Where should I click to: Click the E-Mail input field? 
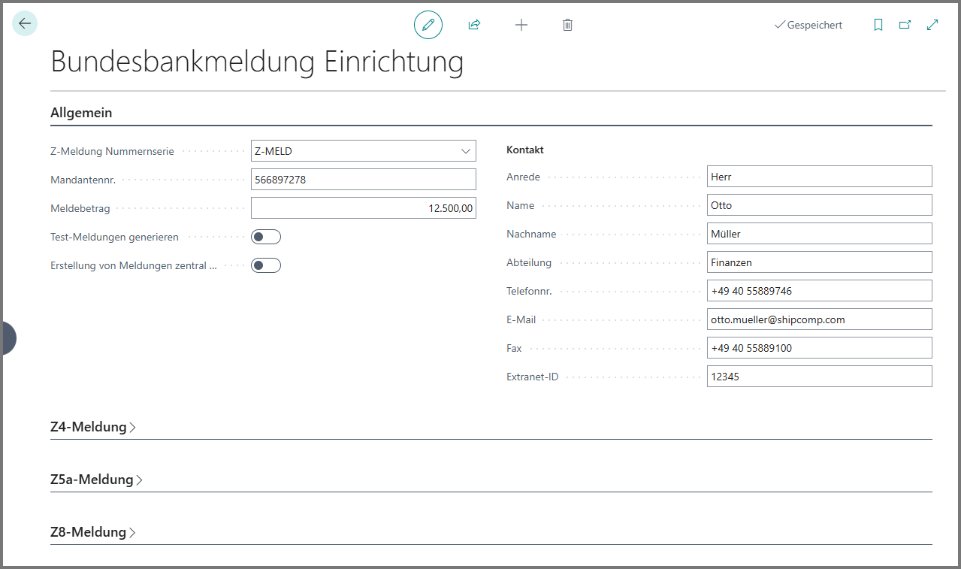point(819,319)
